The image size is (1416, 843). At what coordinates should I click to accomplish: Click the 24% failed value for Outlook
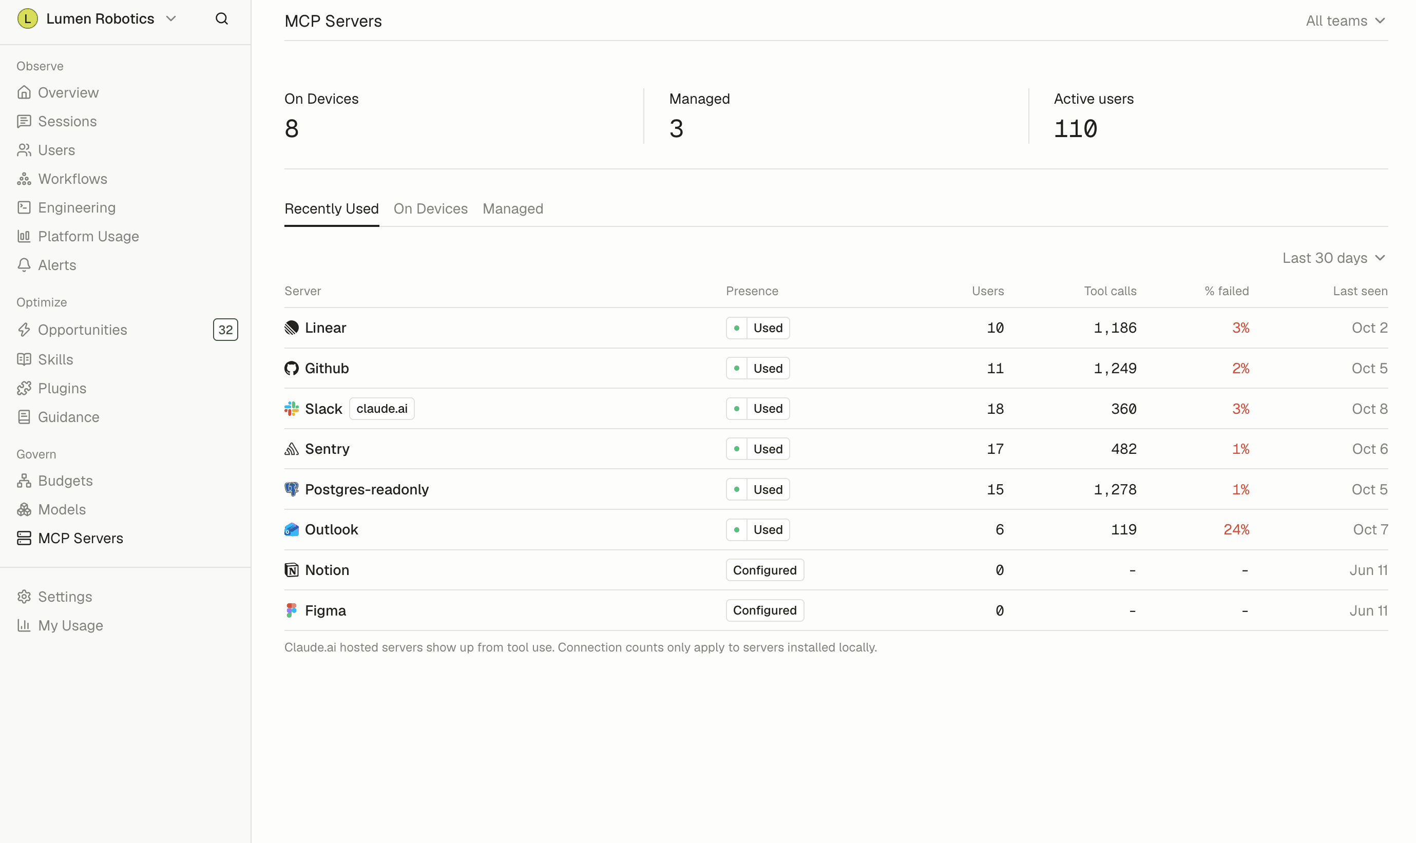tap(1236, 529)
